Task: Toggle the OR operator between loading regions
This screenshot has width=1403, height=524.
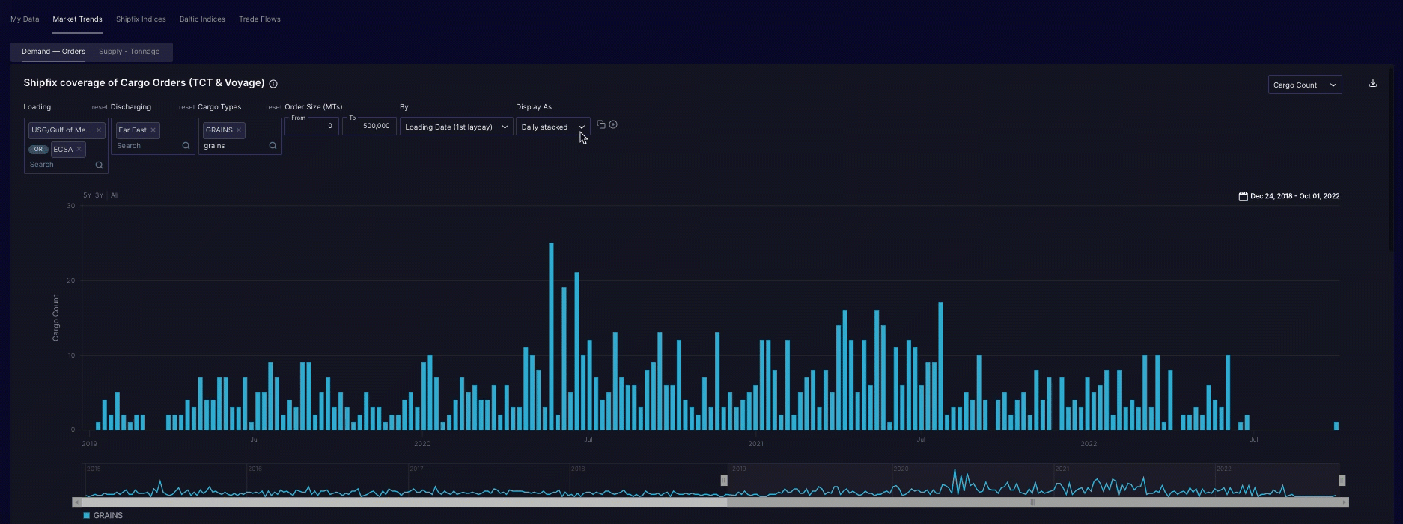Action: [38, 149]
